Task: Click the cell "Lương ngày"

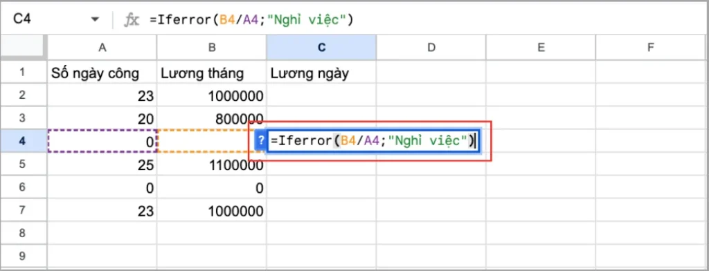Action: click(x=321, y=72)
